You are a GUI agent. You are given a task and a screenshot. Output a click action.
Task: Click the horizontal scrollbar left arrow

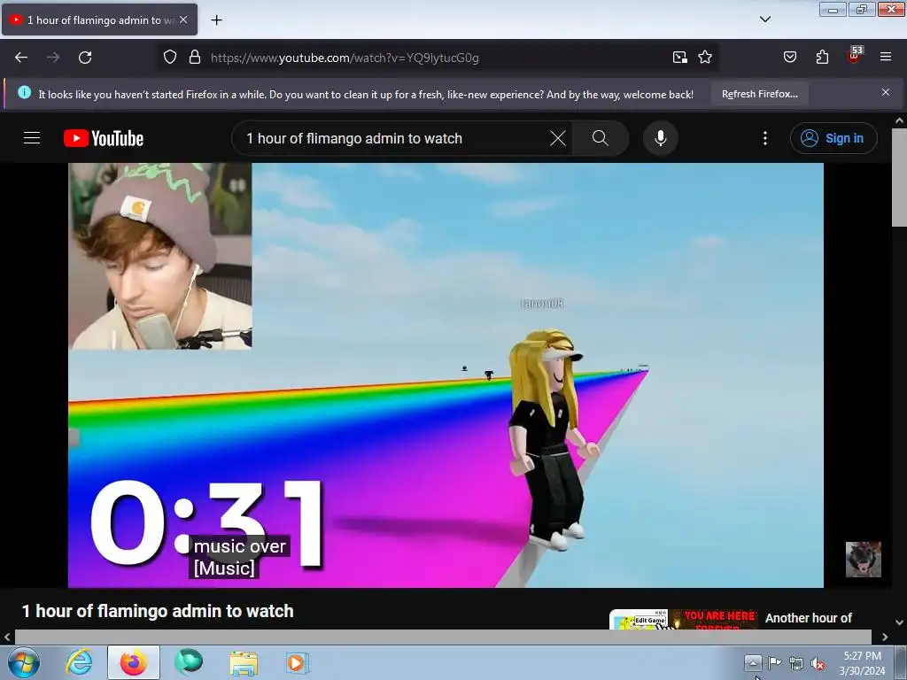tap(7, 637)
